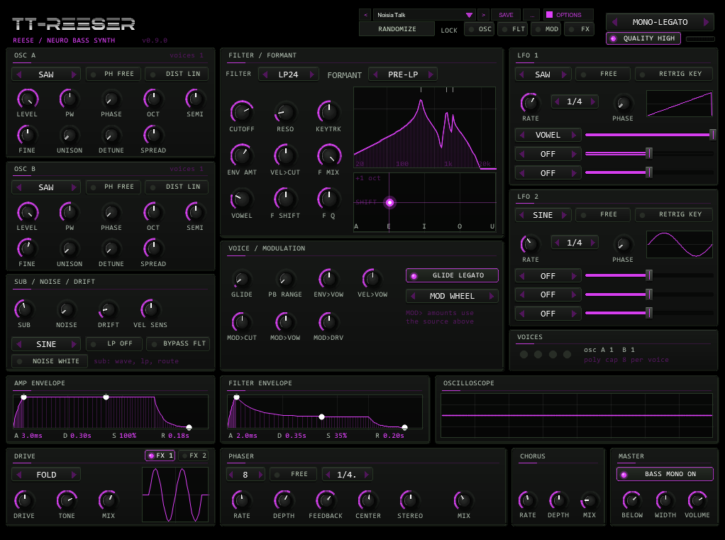Click OSC A OCT knob
Screen dimensions: 725x540
click(x=153, y=99)
